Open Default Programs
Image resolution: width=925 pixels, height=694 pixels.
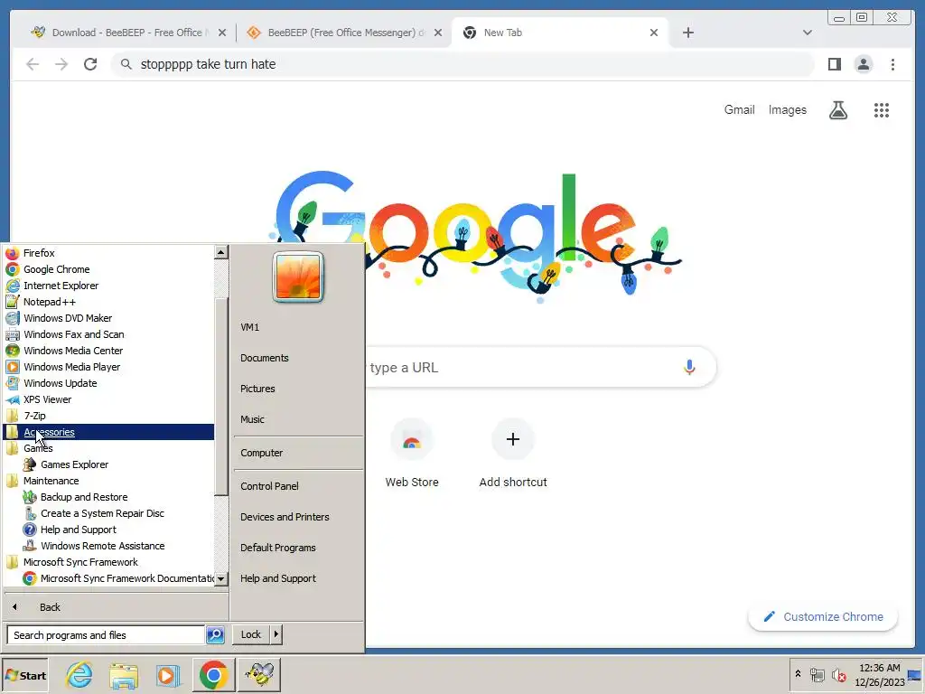tap(278, 548)
